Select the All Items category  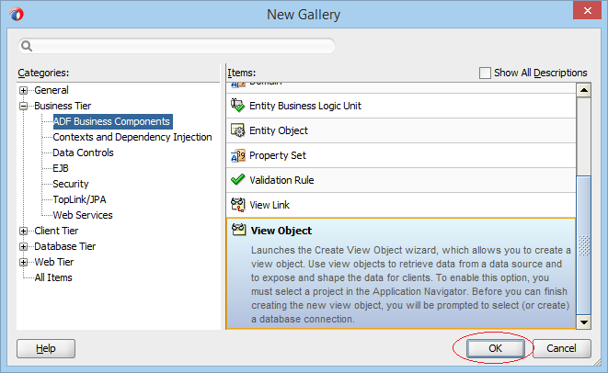pyautogui.click(x=53, y=277)
